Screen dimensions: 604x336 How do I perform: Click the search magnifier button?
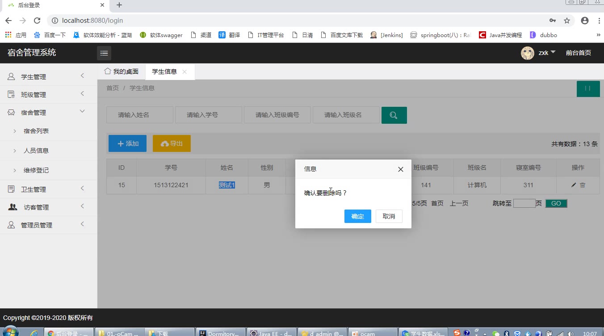click(x=394, y=115)
